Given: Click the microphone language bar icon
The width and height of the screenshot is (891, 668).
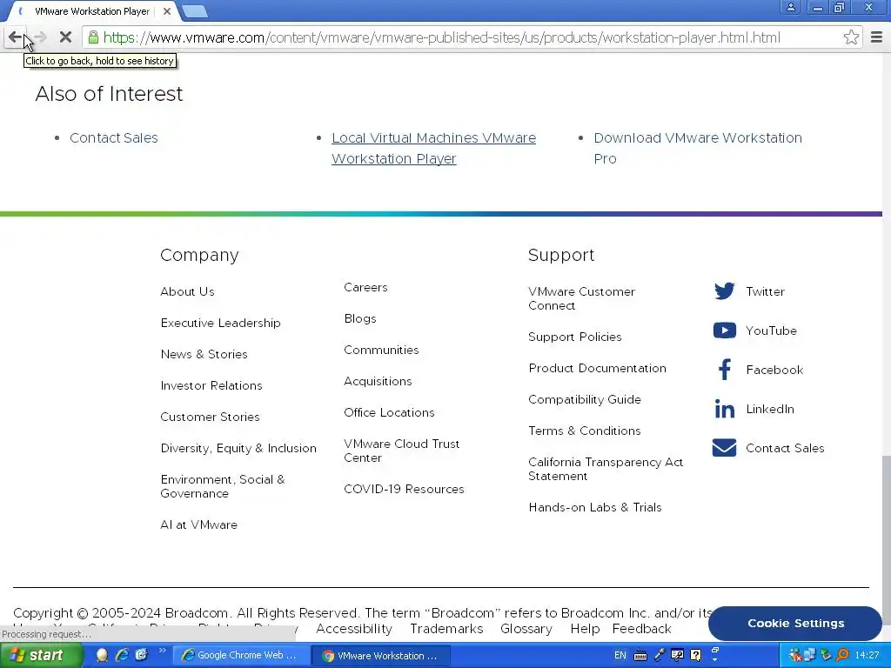Looking at the screenshot, I should [660, 656].
